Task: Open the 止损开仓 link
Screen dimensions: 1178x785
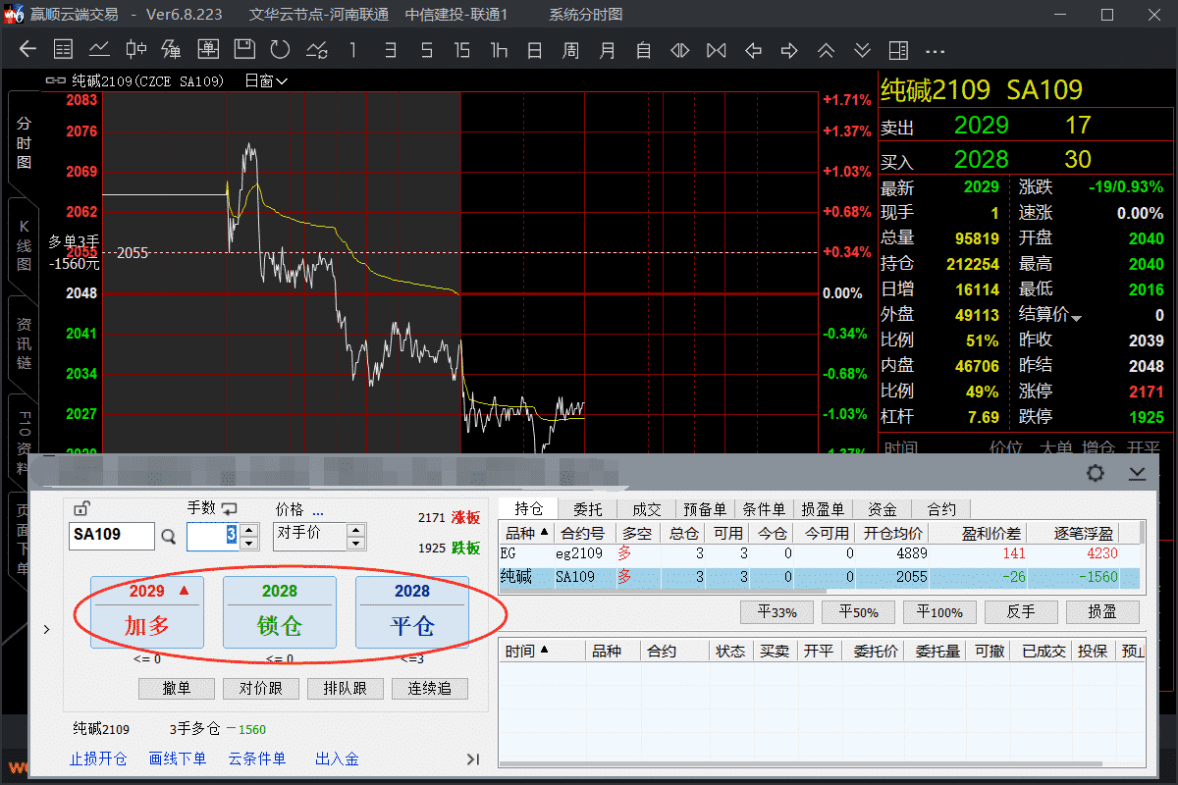Action: [x=98, y=759]
